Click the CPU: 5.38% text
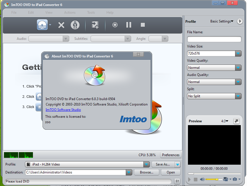This screenshot has width=247, height=186. pyautogui.click(x=147, y=155)
